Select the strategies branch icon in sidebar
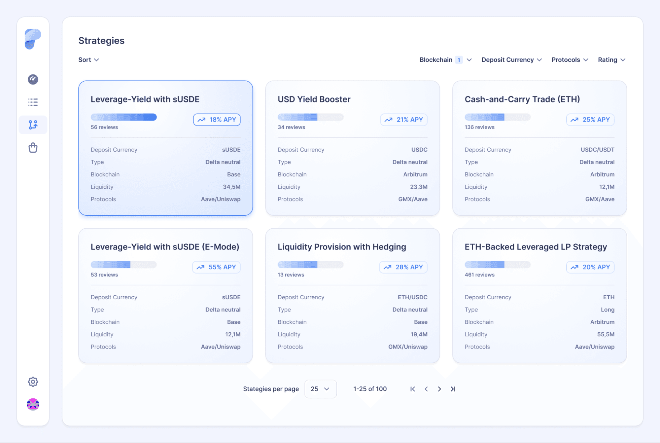Viewport: 660px width, 443px height. (x=33, y=125)
